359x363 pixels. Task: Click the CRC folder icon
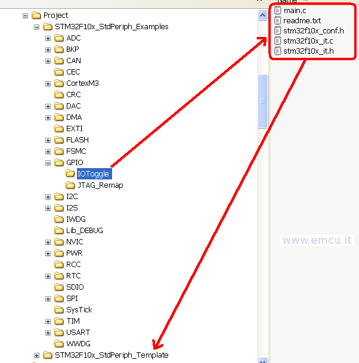point(59,94)
